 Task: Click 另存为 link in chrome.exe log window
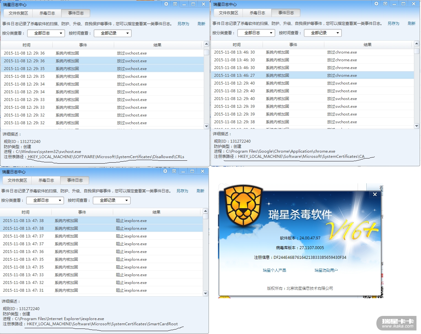(394, 24)
